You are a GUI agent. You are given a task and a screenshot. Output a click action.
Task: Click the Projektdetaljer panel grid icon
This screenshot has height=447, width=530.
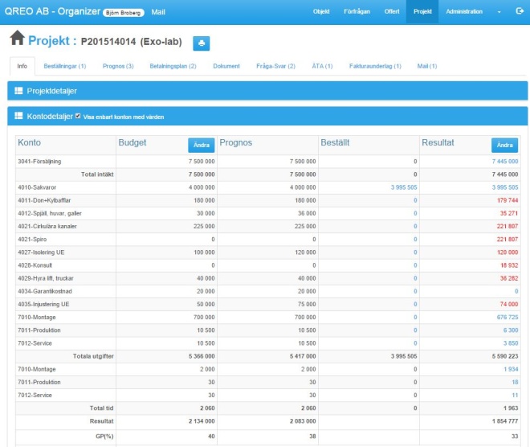pyautogui.click(x=18, y=91)
